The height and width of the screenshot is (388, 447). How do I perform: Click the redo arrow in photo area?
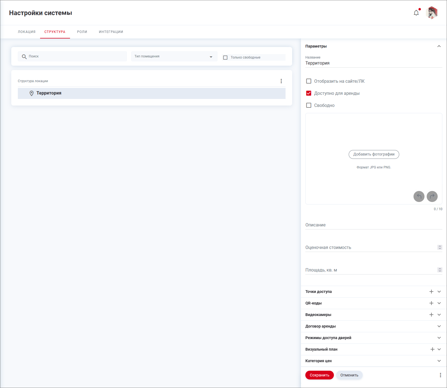432,196
